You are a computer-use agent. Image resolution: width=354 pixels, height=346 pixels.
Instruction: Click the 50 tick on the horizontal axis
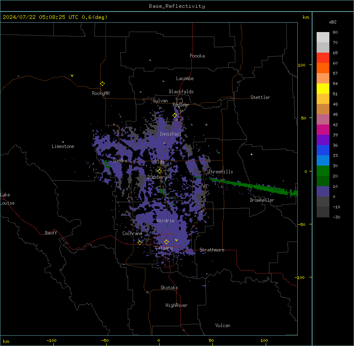point(211,341)
